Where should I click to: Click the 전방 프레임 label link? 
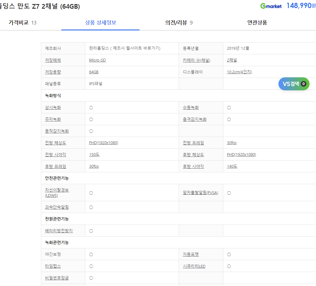point(193,143)
